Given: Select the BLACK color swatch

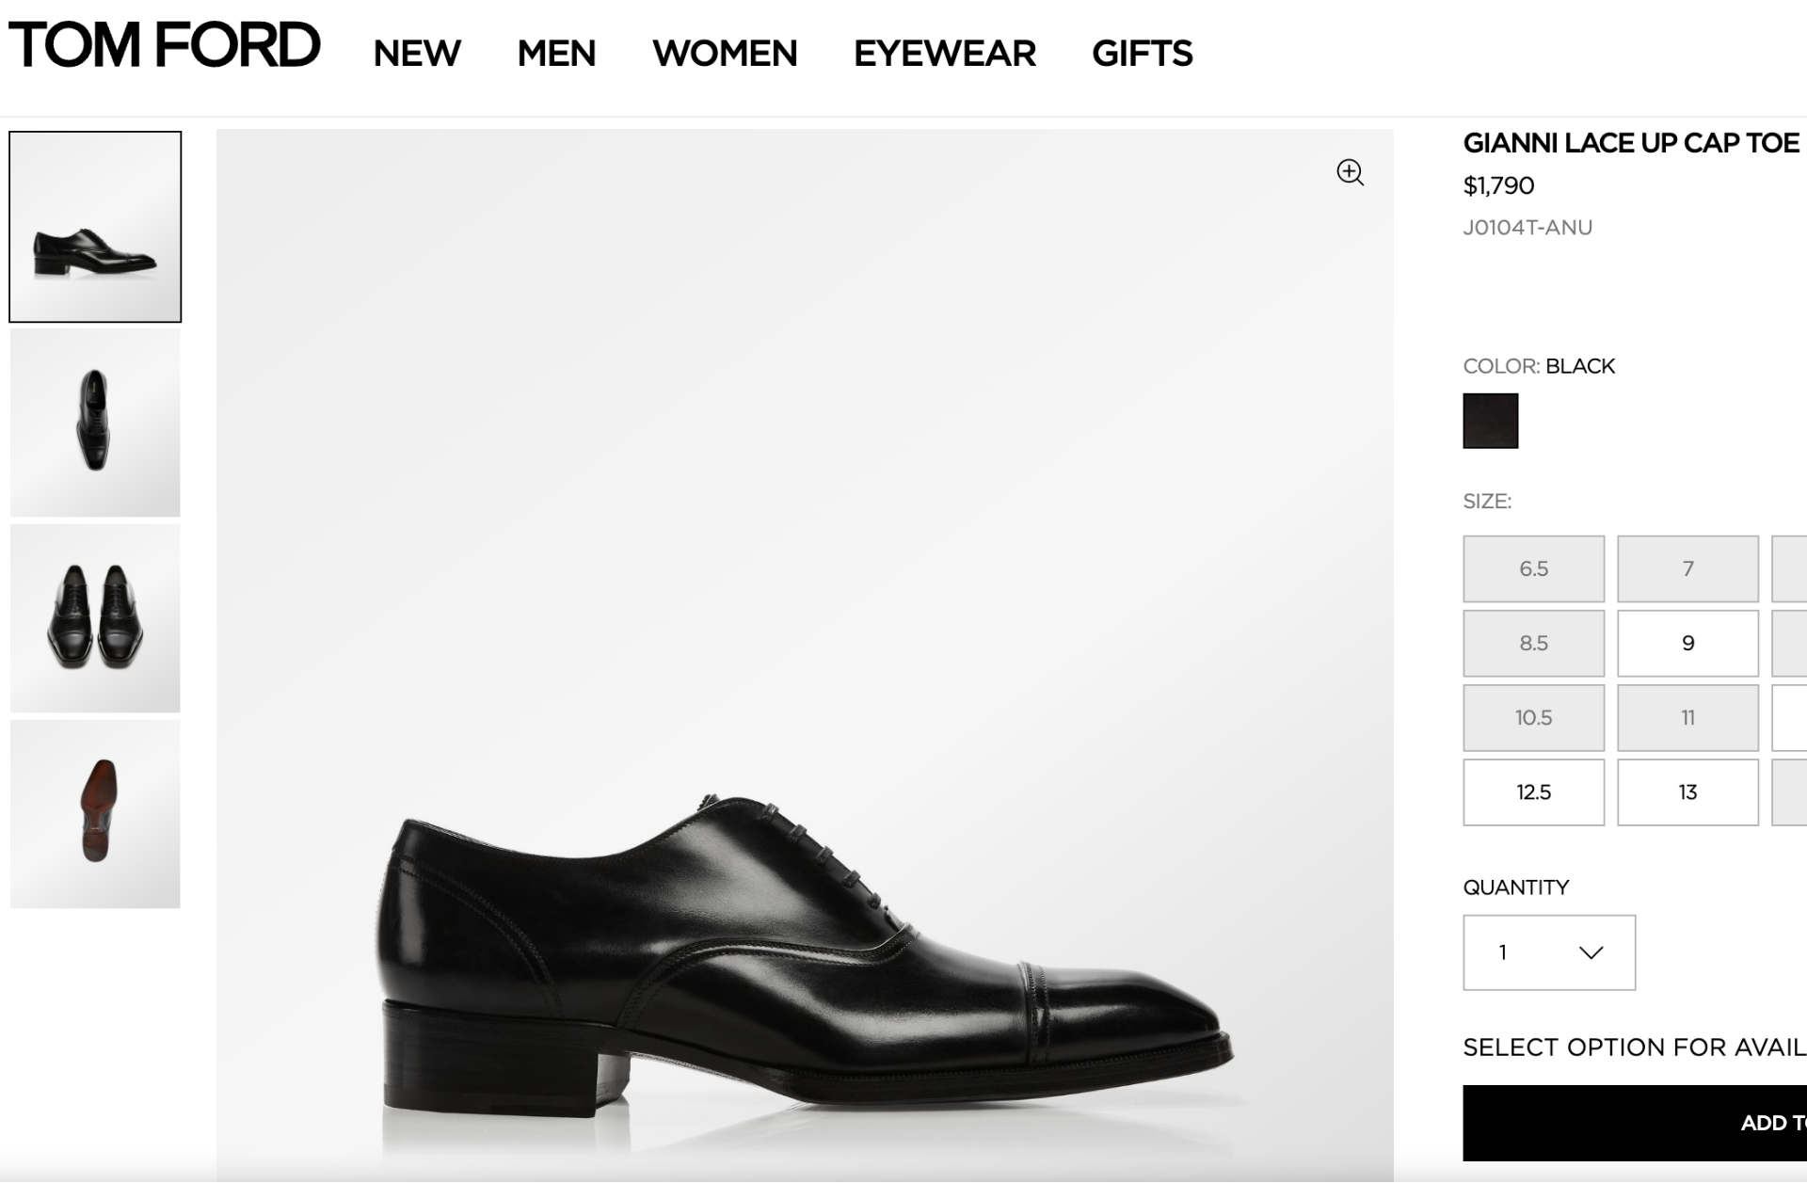Looking at the screenshot, I should (x=1491, y=420).
